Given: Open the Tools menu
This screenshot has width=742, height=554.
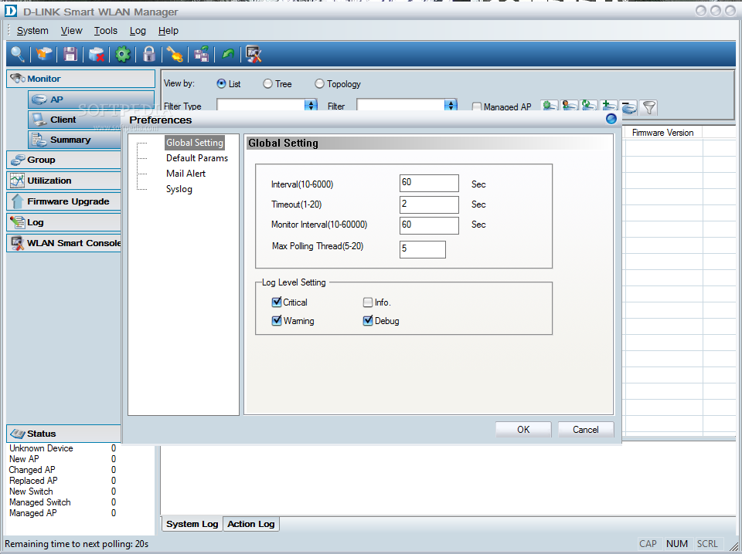Looking at the screenshot, I should click(x=106, y=31).
